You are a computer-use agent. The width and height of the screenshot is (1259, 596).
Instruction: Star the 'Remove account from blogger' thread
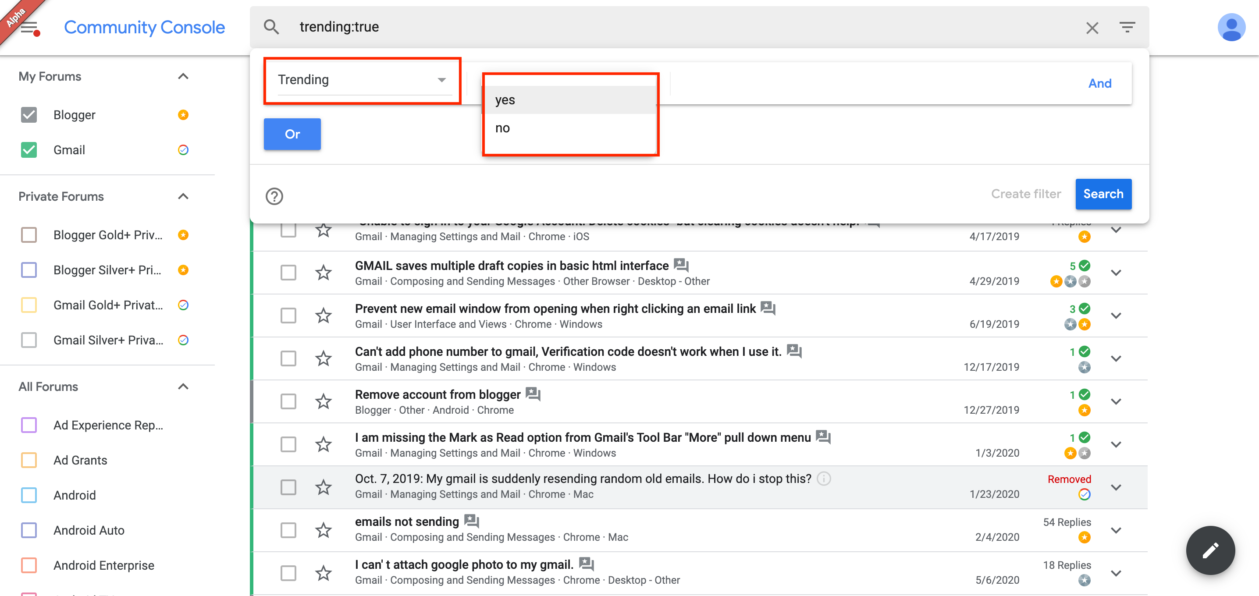click(x=324, y=401)
